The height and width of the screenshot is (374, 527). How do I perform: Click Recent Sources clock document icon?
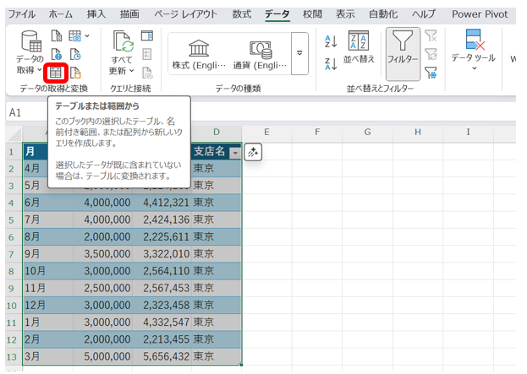coord(75,54)
